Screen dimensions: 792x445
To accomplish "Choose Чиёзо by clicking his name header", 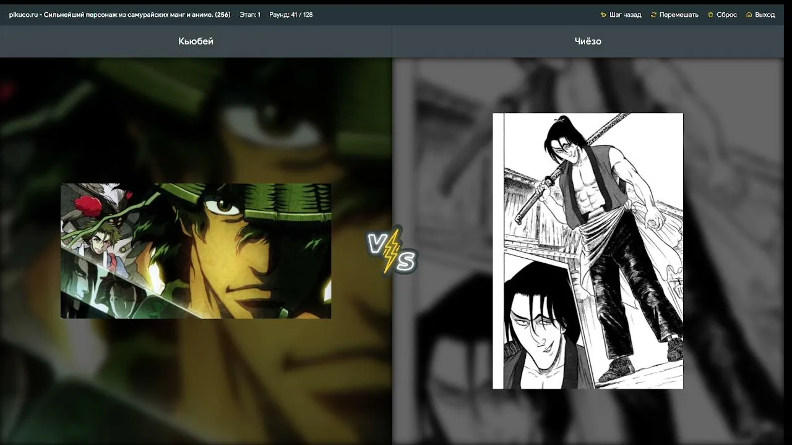I will pos(588,41).
